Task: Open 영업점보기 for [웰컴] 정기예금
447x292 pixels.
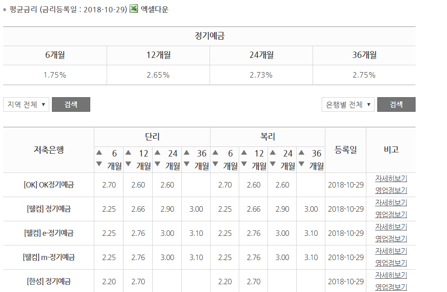Action: (391, 214)
